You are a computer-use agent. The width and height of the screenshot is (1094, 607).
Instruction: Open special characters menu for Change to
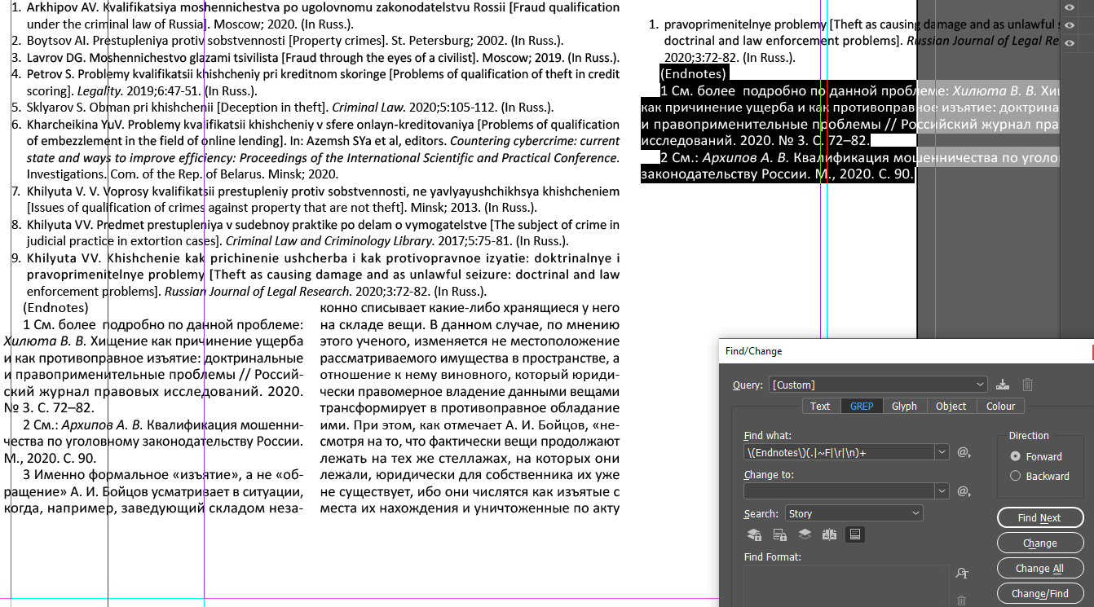(963, 491)
